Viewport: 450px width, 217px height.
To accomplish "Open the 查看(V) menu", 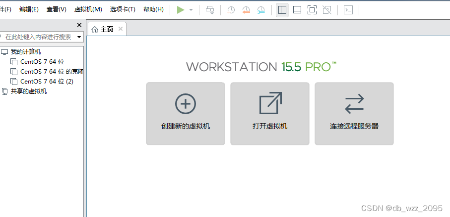I will click(56, 9).
